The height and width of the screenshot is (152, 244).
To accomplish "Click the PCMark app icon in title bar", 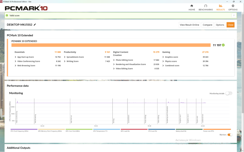I will [1, 1].
